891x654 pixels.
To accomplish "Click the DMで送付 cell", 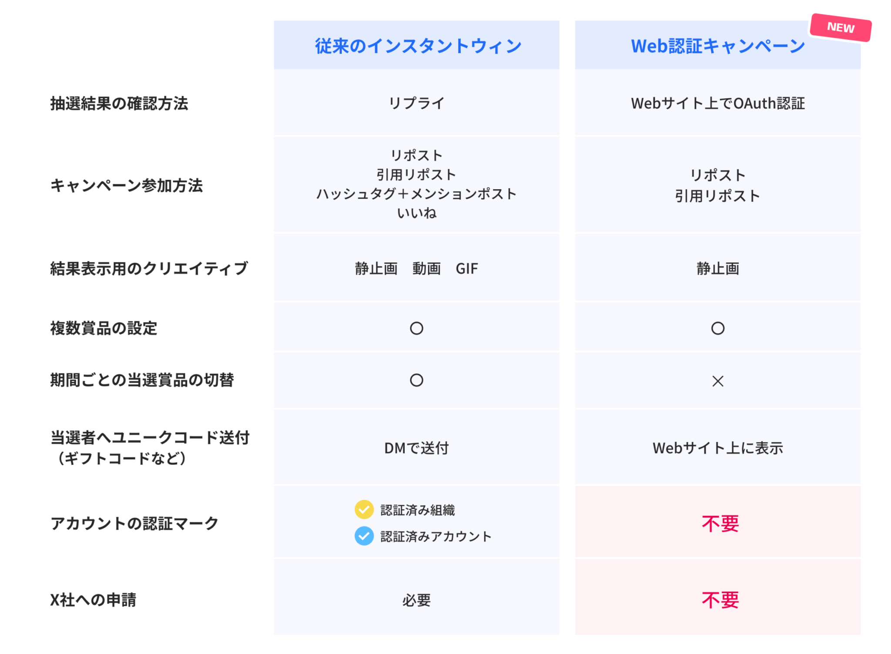I will pyautogui.click(x=416, y=448).
